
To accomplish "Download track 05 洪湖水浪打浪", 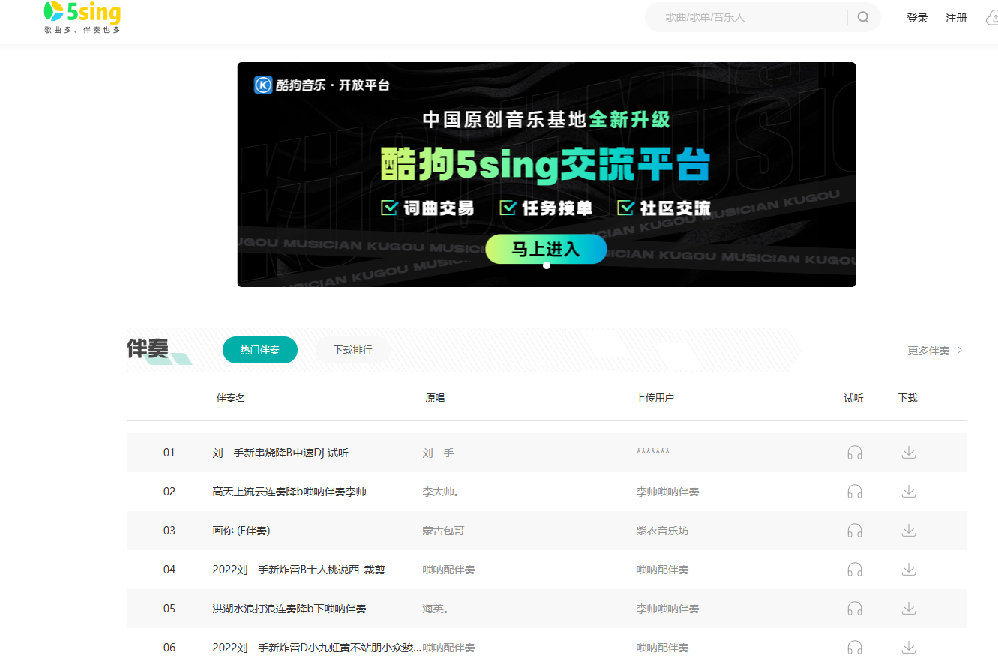I will point(908,609).
